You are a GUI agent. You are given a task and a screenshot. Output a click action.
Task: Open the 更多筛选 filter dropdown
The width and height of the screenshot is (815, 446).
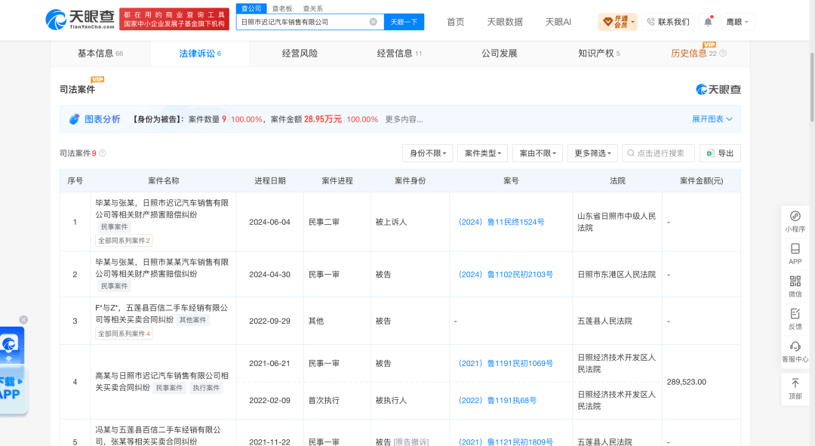pyautogui.click(x=592, y=153)
